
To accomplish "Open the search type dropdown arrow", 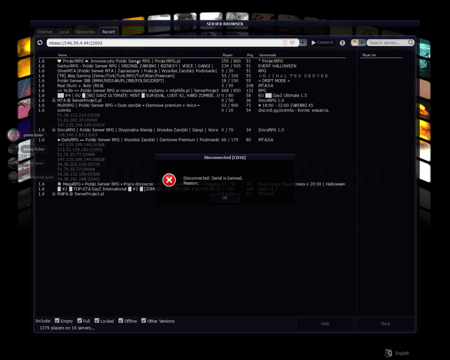I will [x=362, y=42].
